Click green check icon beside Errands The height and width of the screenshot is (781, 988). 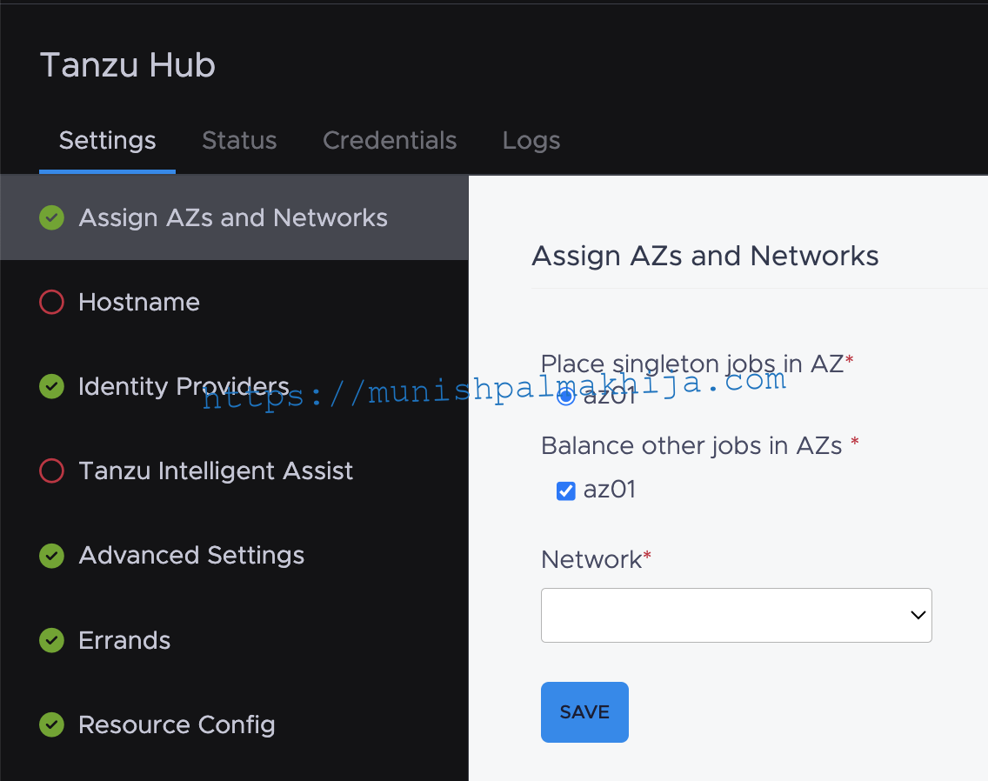point(51,640)
